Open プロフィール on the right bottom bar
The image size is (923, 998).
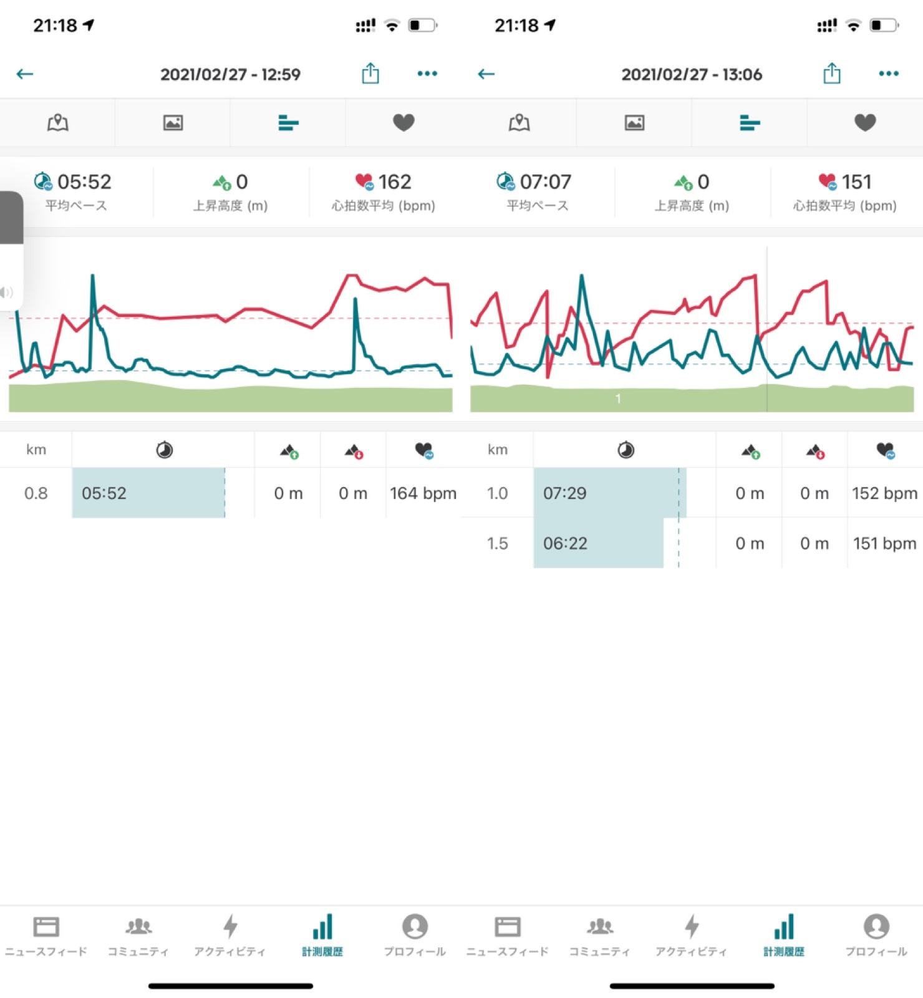point(876,935)
